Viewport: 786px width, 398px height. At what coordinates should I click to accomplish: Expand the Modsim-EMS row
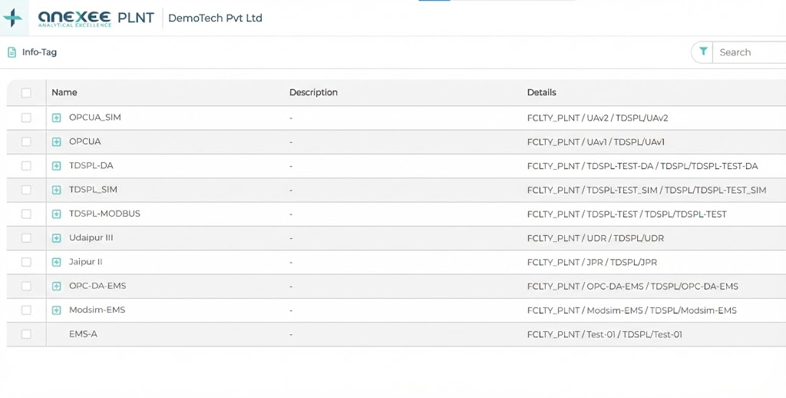pyautogui.click(x=56, y=310)
